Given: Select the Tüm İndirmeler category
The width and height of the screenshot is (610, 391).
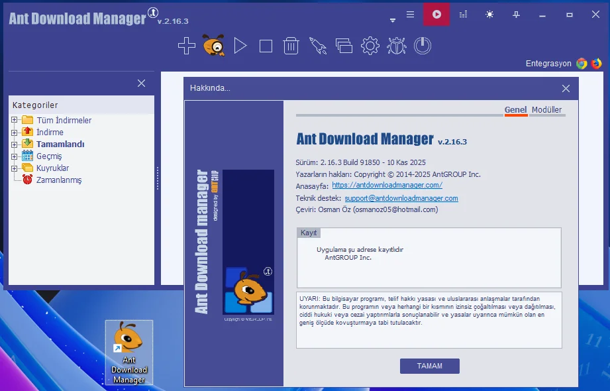Looking at the screenshot, I should point(64,121).
